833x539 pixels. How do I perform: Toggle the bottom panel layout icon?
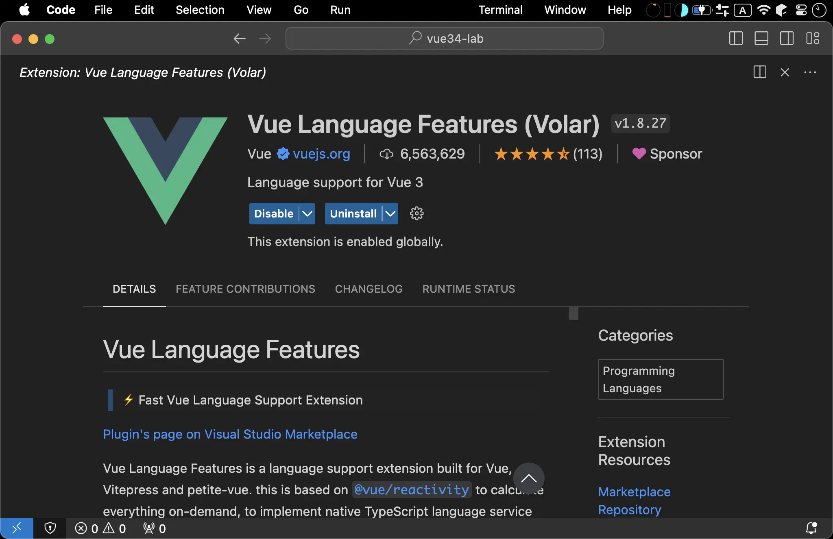pos(761,39)
